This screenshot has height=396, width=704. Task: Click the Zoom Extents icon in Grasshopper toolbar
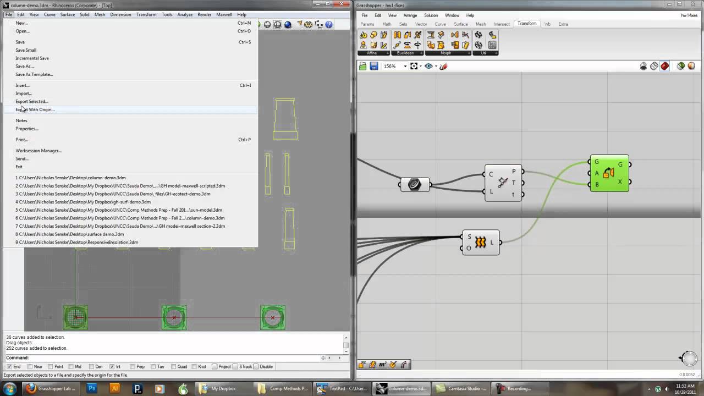415,66
